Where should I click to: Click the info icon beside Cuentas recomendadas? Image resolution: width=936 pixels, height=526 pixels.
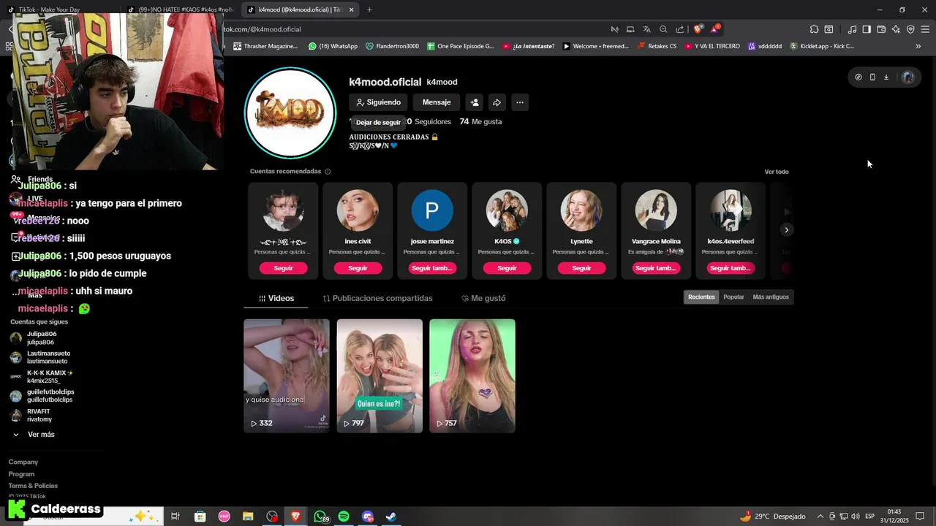(328, 172)
